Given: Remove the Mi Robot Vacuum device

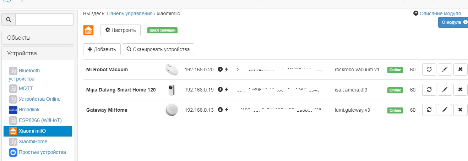Looking at the screenshot, I should (x=460, y=70).
